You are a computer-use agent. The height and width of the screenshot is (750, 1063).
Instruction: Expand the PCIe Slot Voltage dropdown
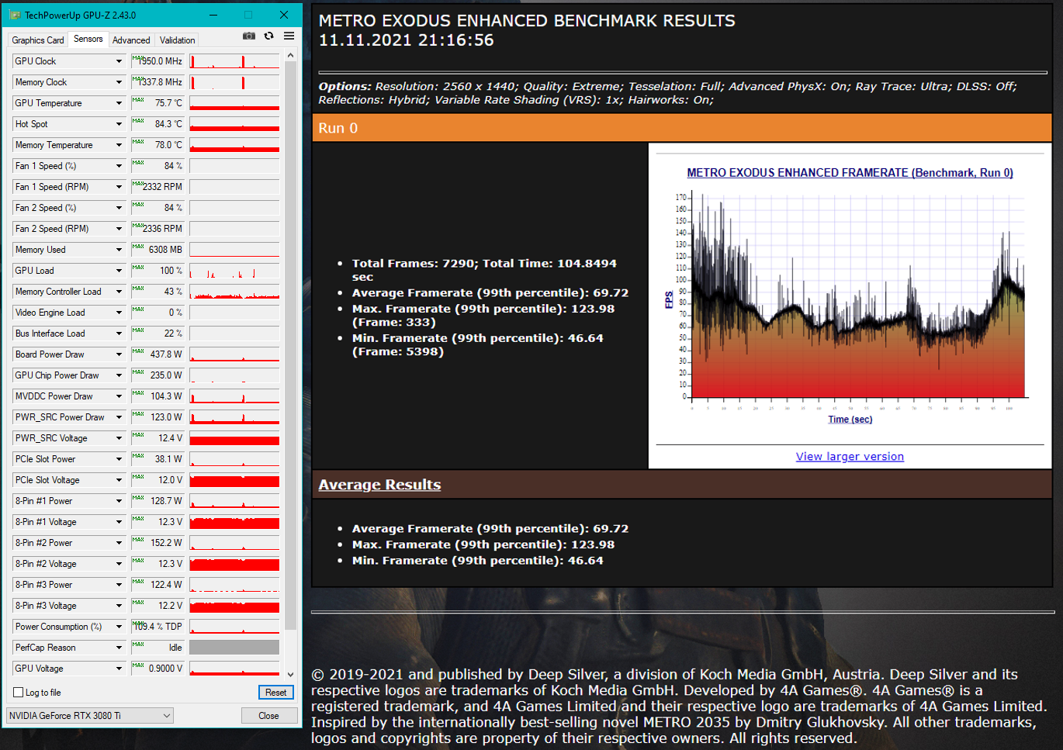pos(119,480)
